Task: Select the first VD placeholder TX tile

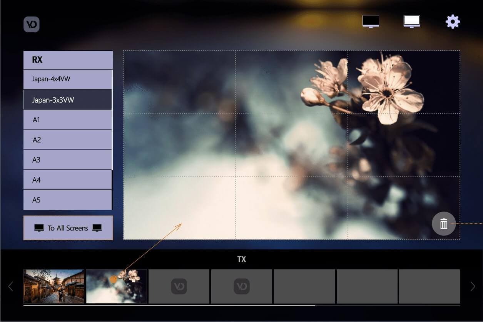Action: (179, 286)
